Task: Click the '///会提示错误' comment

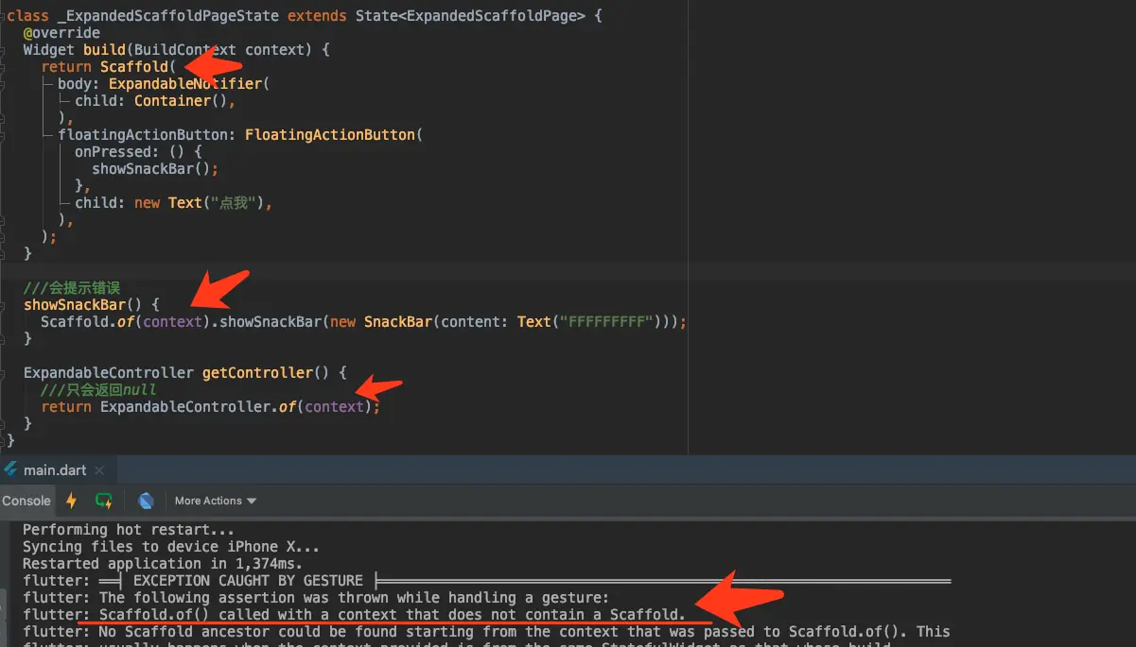Action: (x=72, y=288)
